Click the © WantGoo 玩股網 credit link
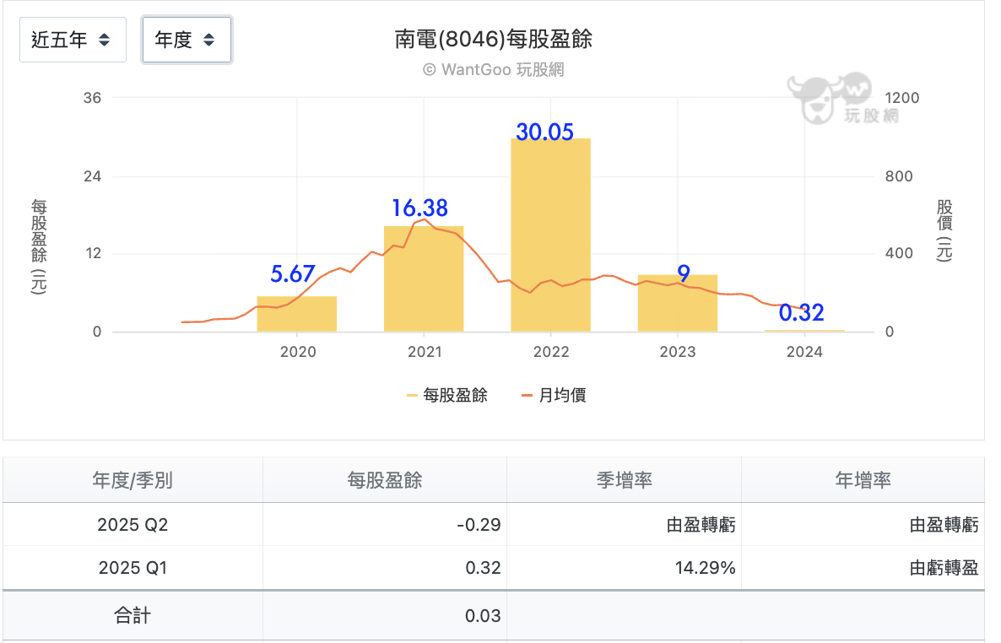Image resolution: width=1001 pixels, height=643 pixels. [x=494, y=69]
